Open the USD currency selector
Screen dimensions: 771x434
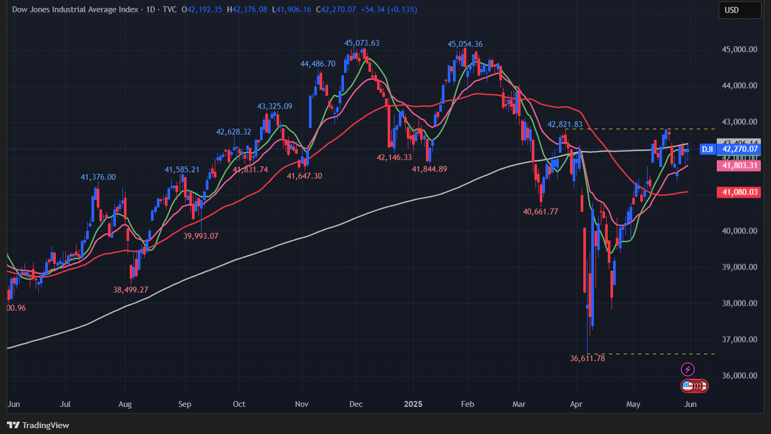click(x=740, y=10)
